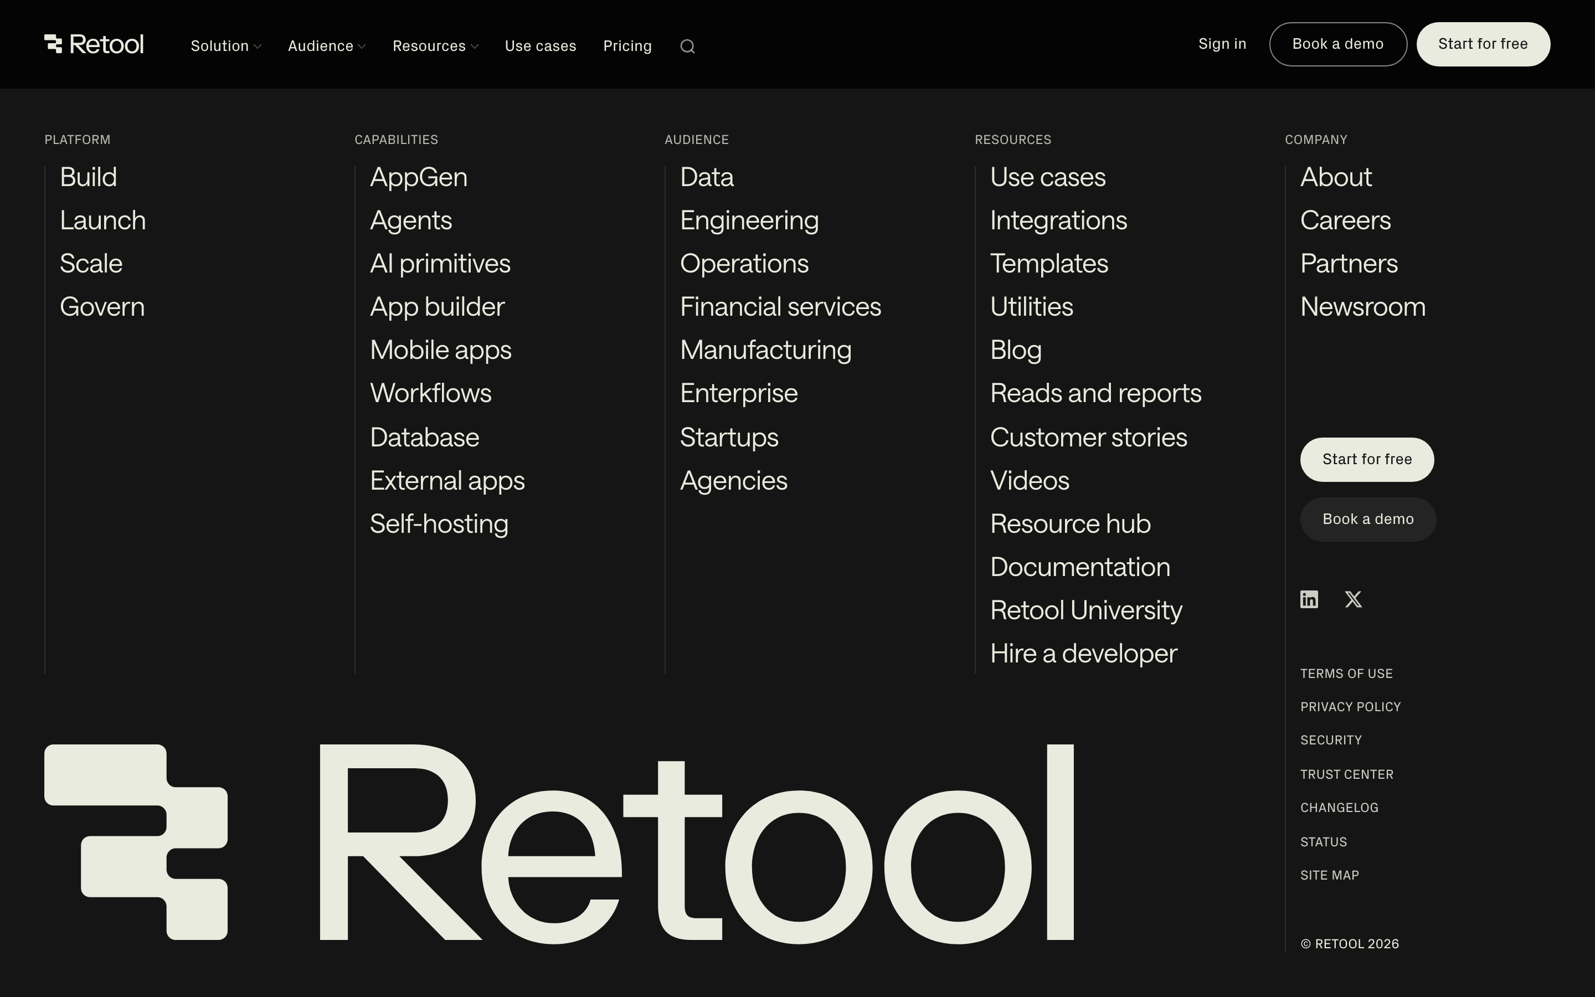Open the Operations audience link
1595x997 pixels.
click(x=744, y=264)
